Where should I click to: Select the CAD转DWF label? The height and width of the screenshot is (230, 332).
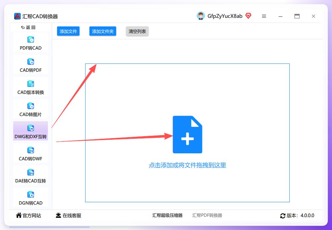(31, 159)
